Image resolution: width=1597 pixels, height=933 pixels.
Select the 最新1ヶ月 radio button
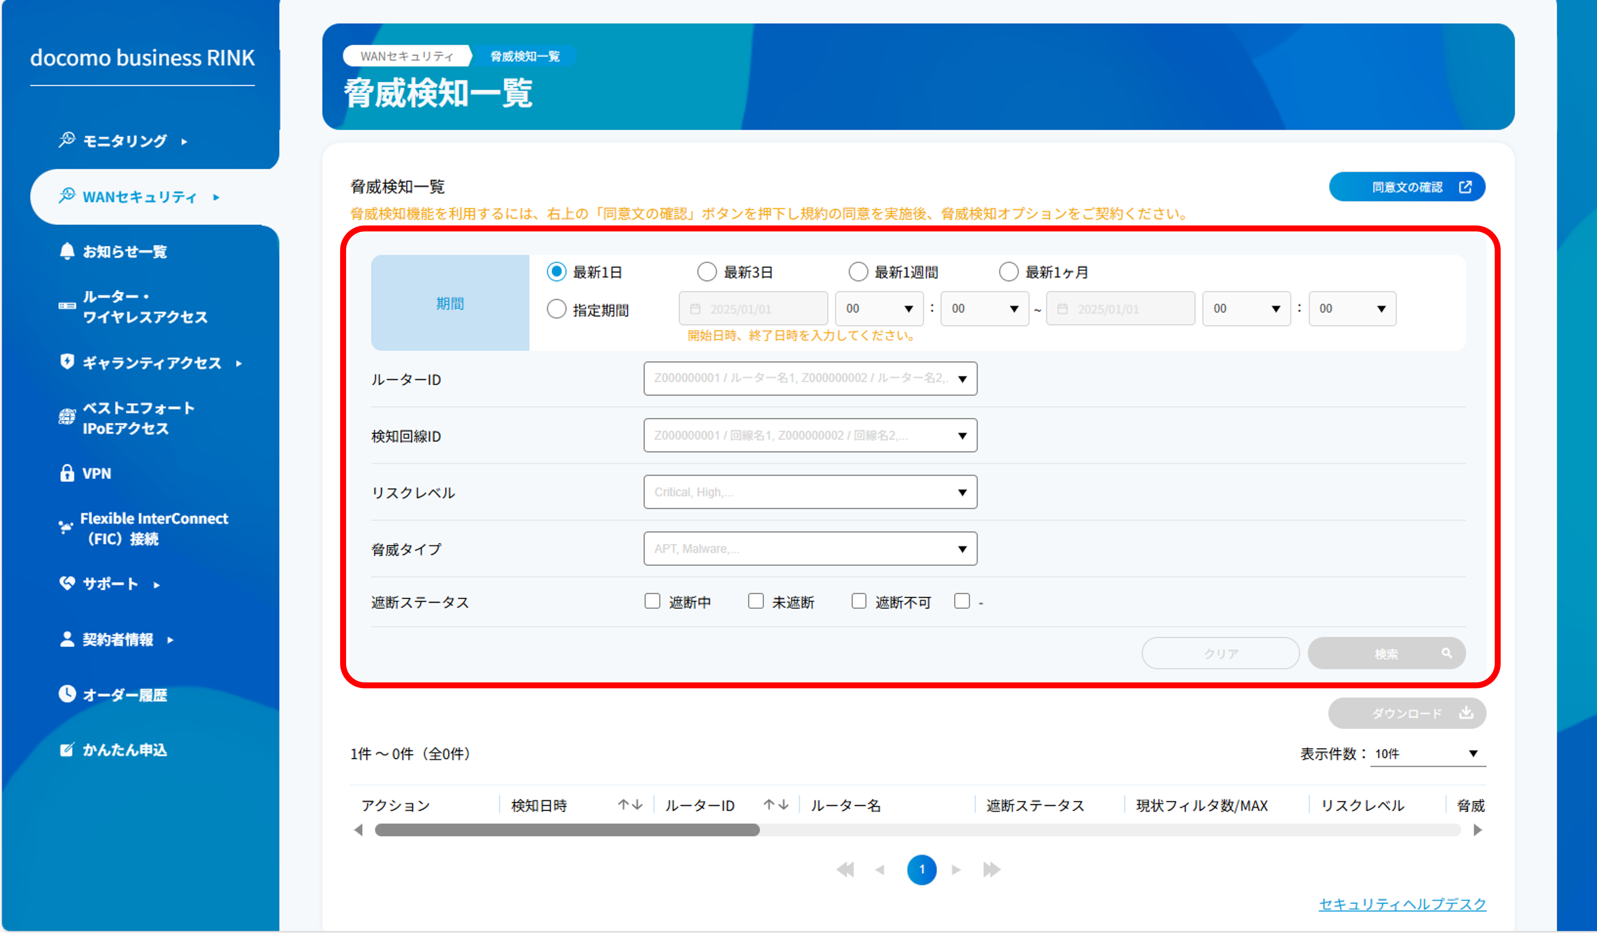(1008, 271)
